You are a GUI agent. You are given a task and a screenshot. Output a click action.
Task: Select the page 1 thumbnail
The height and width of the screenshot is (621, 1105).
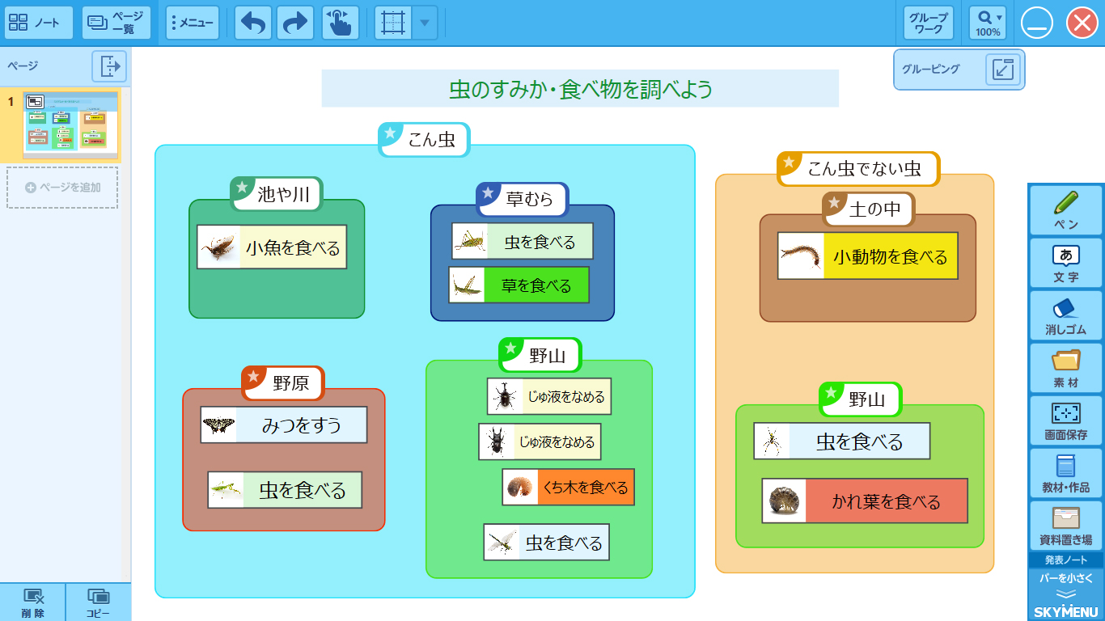(71, 121)
